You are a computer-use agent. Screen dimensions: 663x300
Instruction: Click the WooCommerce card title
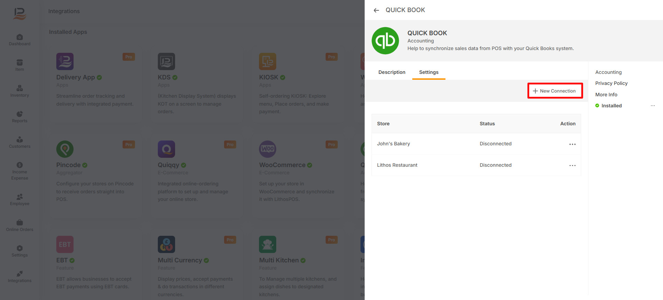[282, 165]
